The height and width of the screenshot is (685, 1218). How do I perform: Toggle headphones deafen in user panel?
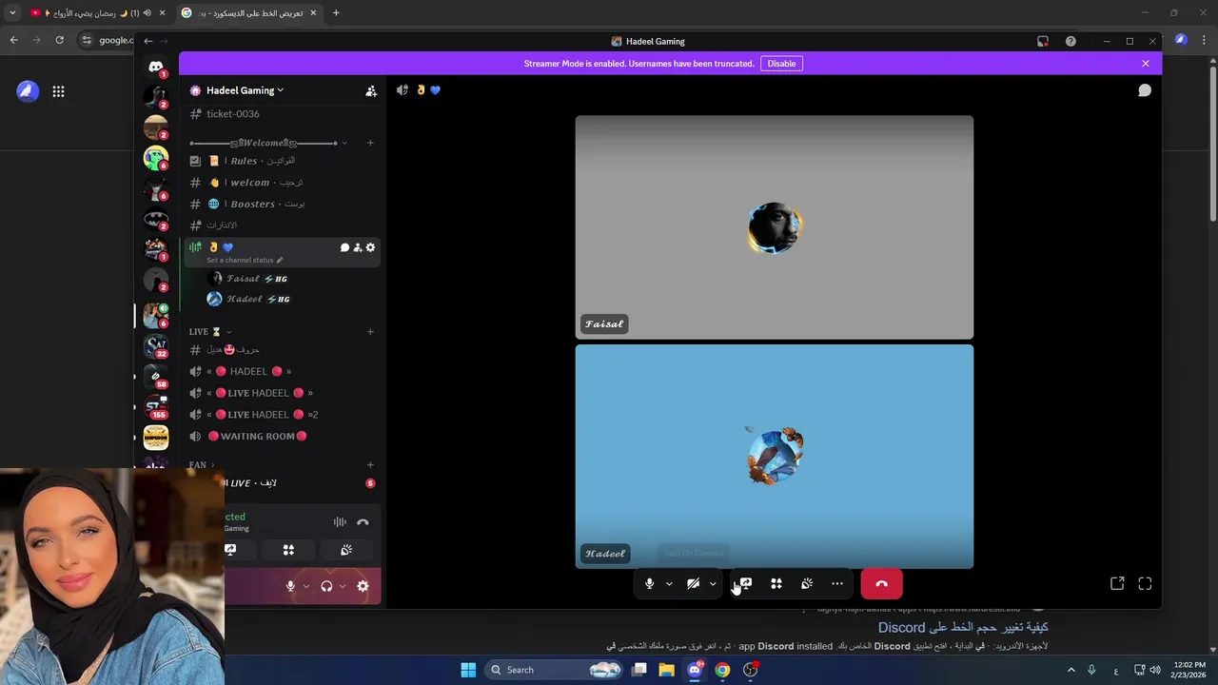[326, 586]
